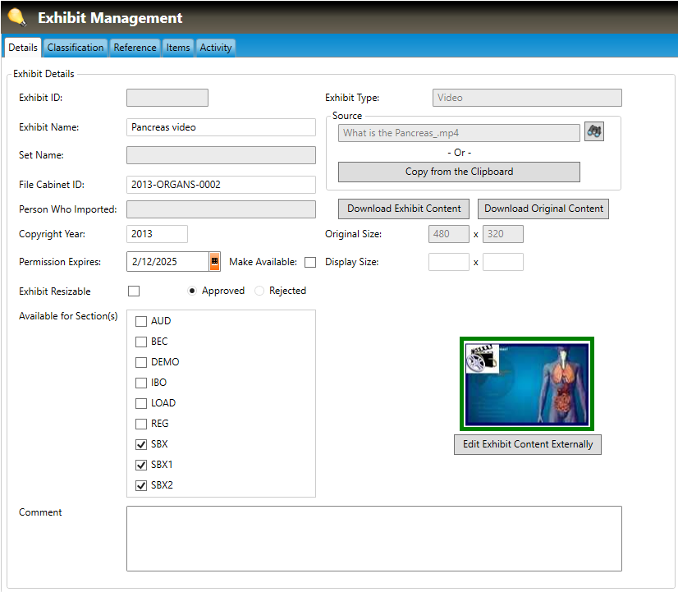
Task: Open the Reference tab
Action: tap(135, 48)
